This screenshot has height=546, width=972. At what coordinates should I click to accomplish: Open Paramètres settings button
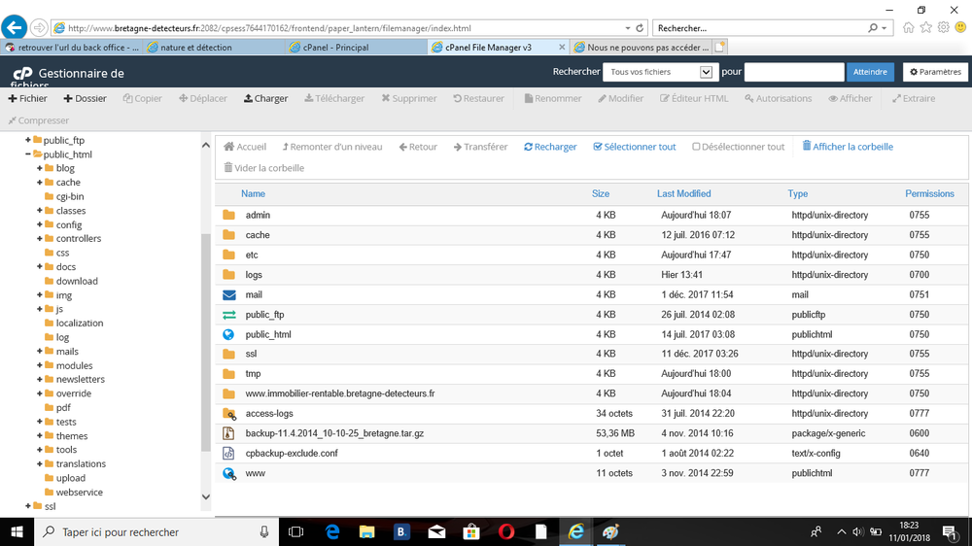click(x=935, y=72)
